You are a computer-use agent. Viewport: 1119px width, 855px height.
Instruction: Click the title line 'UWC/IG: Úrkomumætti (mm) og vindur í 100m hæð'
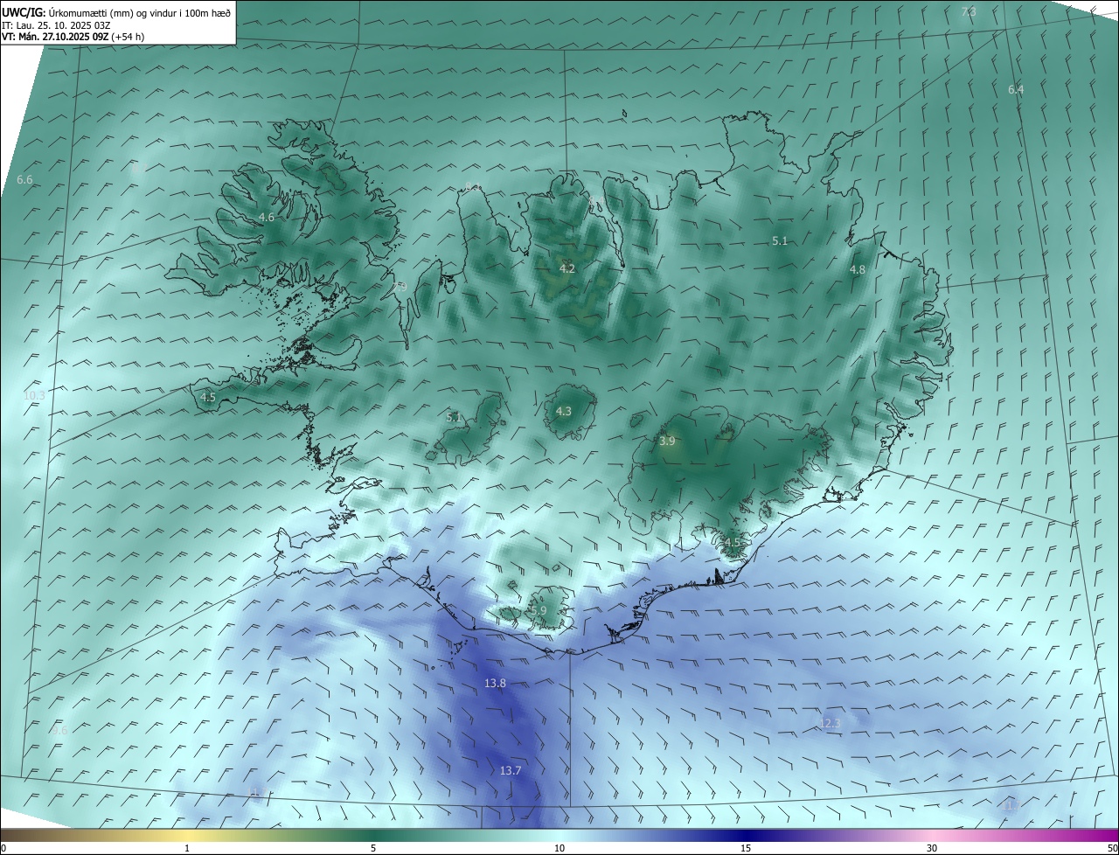[116, 12]
